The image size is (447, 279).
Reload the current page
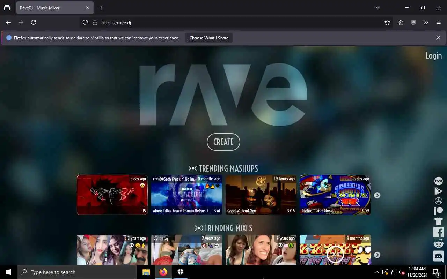click(x=34, y=22)
